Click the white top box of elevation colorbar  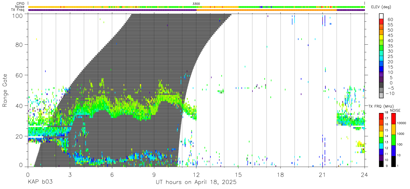coord(381,16)
